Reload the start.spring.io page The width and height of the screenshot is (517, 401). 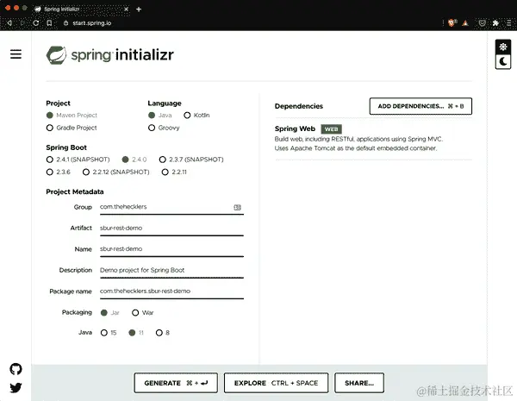[x=36, y=22]
